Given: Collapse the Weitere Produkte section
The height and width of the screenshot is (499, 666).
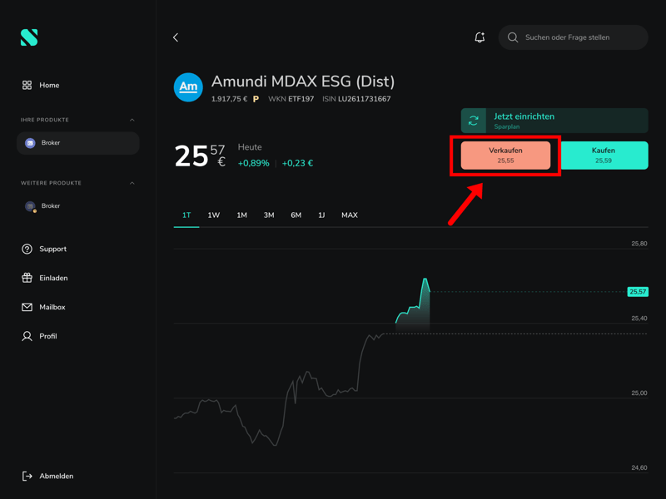Looking at the screenshot, I should 132,183.
